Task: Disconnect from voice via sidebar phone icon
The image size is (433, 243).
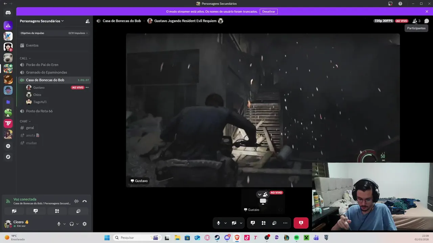Action: [85, 201]
